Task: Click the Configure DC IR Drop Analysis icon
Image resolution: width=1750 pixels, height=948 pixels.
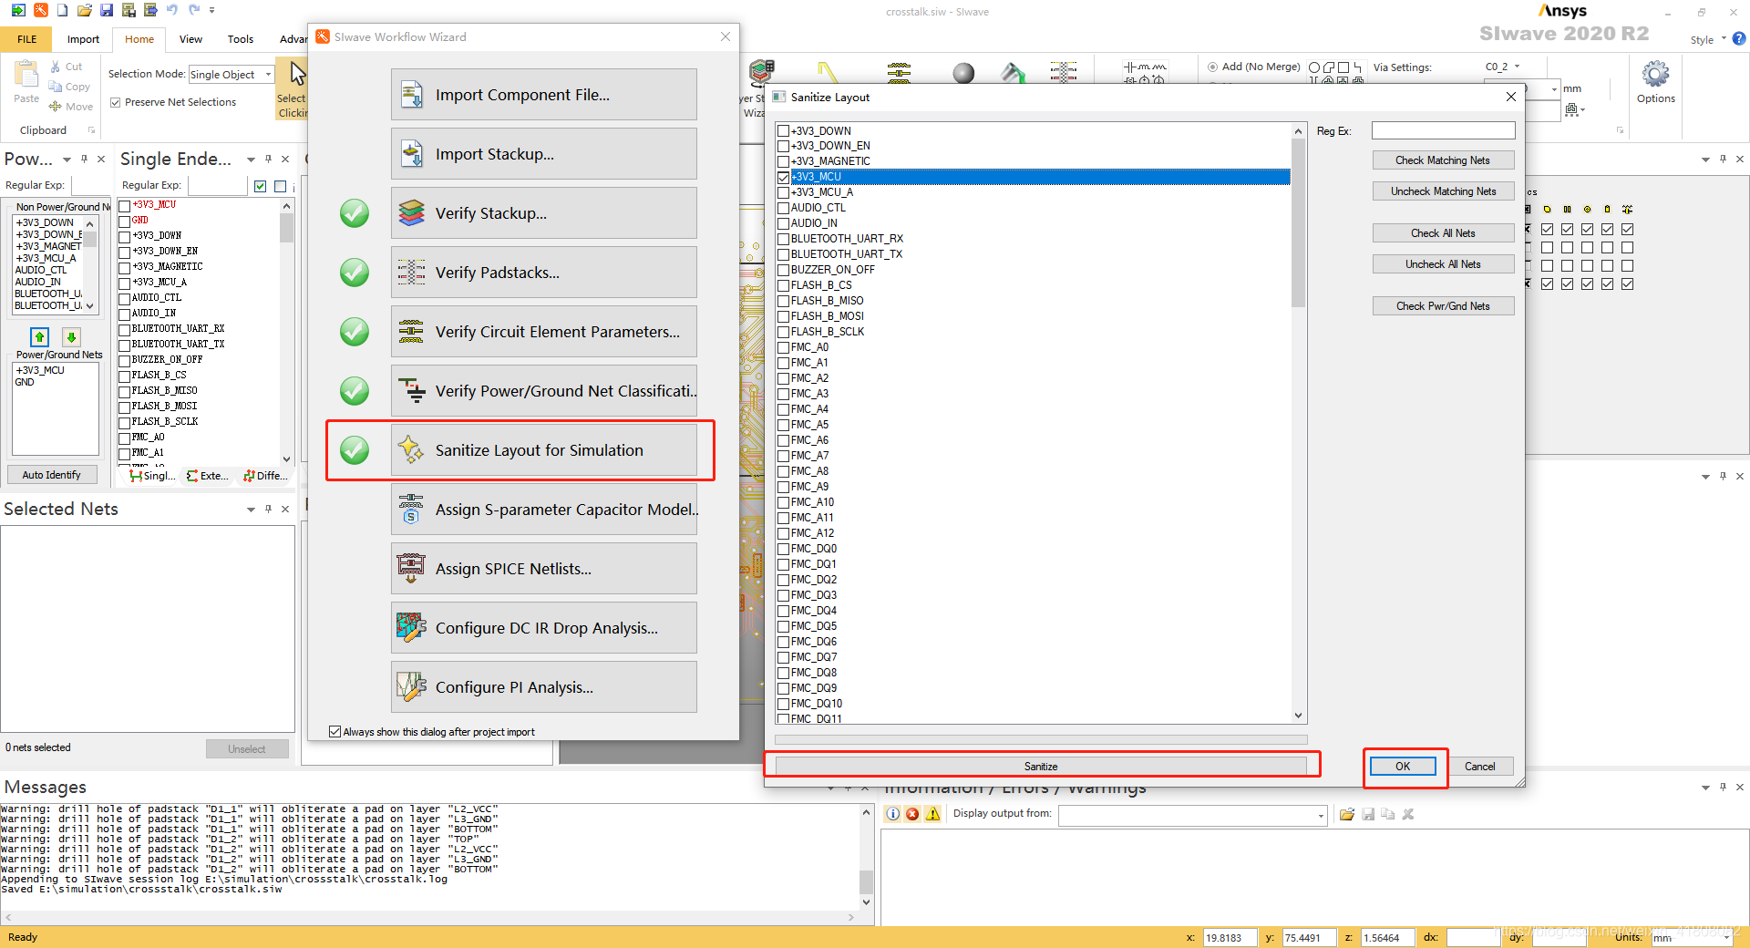Action: [x=412, y=628]
